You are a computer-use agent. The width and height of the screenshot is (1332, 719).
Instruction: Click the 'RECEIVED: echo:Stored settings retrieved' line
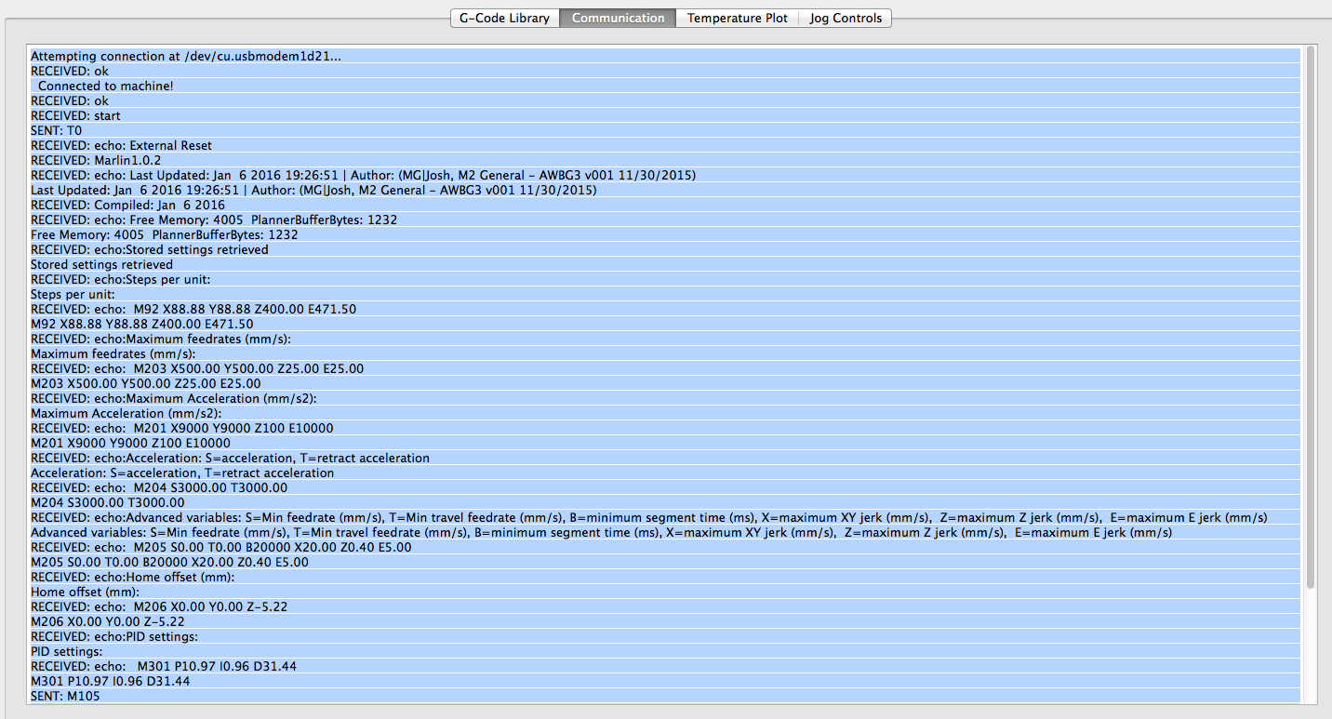[x=150, y=250]
